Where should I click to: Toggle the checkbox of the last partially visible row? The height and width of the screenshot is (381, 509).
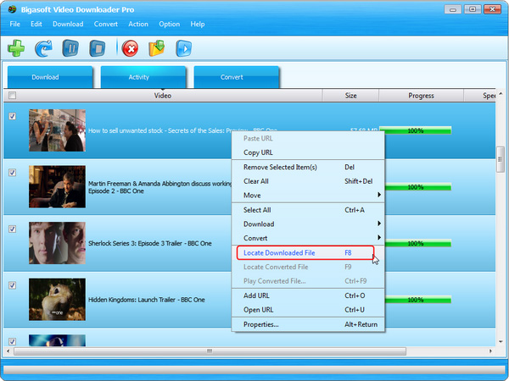click(13, 341)
